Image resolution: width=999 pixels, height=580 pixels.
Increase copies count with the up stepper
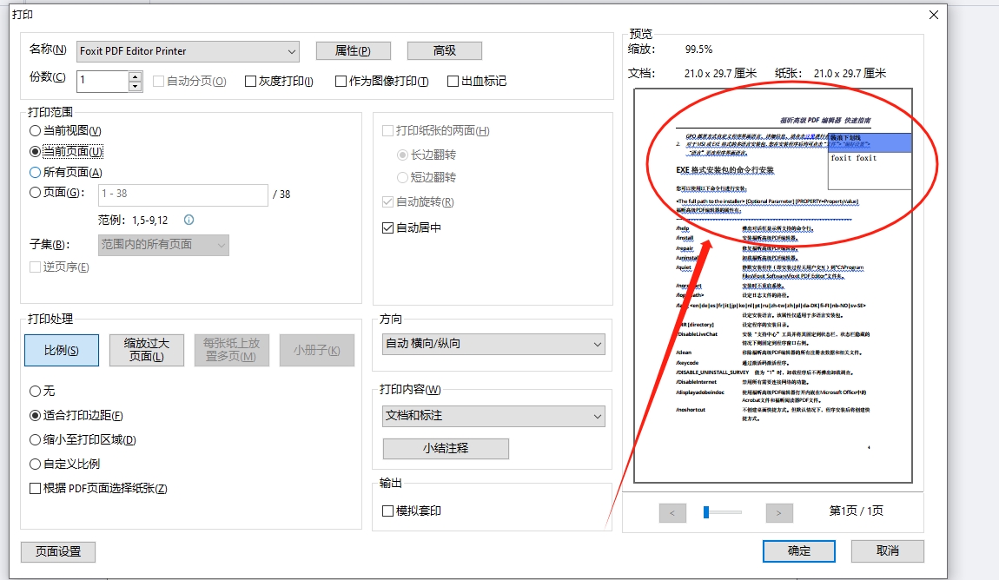(135, 76)
